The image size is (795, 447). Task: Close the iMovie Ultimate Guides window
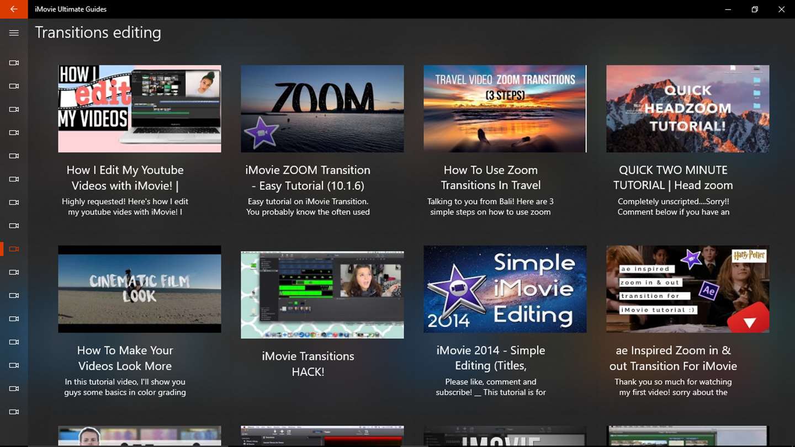point(781,9)
